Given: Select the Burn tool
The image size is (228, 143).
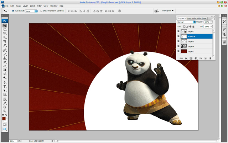Looking at the screenshot, I should (x=5, y=78).
